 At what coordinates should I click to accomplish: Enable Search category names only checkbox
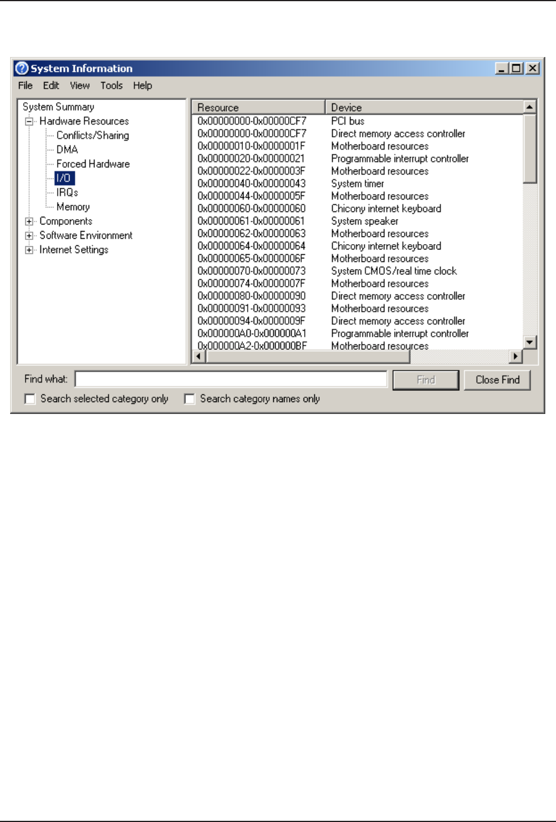pos(189,399)
